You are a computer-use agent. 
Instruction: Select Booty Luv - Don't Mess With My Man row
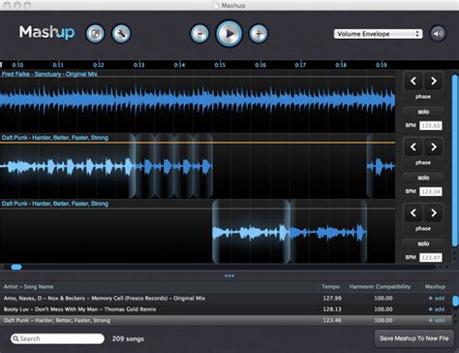point(226,309)
